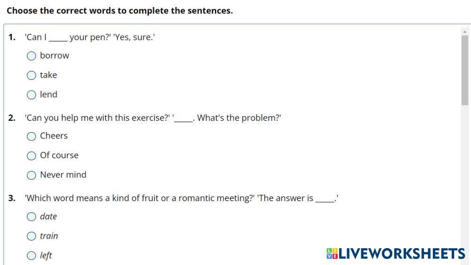Open the LIVEWORKSHEETS watermark link
Viewport: 471px width, 265px height.
[401, 254]
